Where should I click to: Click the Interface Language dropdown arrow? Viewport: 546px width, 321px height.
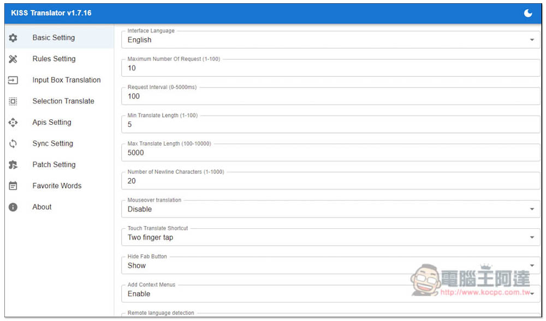(532, 40)
